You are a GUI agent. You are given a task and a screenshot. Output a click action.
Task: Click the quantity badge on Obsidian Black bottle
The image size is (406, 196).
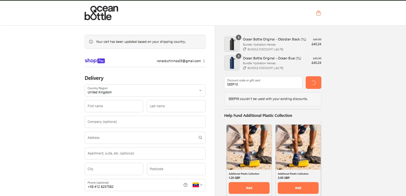click(238, 37)
